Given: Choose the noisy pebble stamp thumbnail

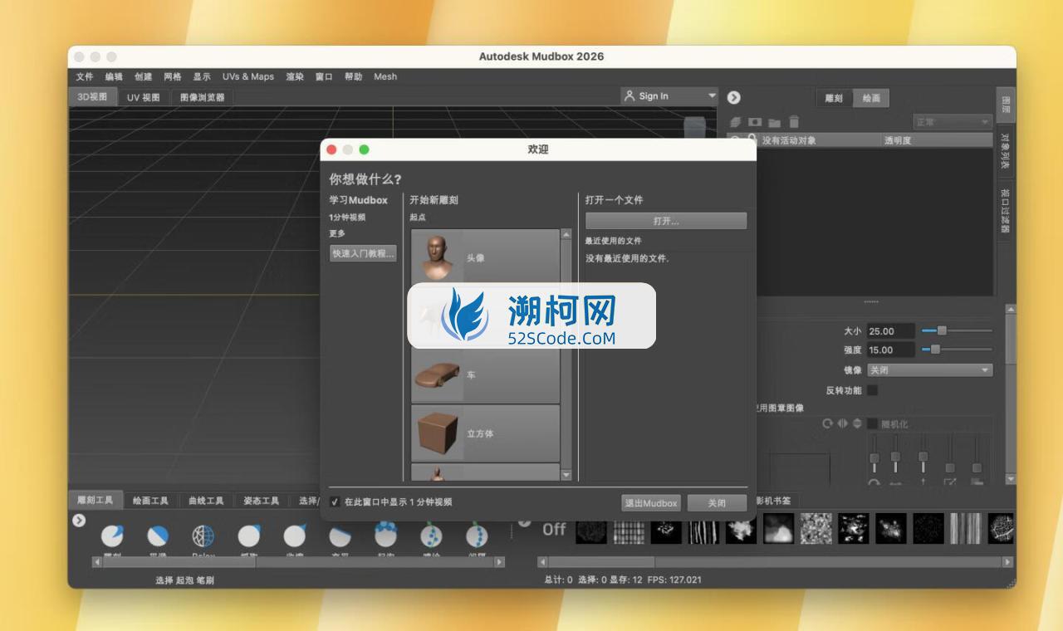Looking at the screenshot, I should [816, 529].
